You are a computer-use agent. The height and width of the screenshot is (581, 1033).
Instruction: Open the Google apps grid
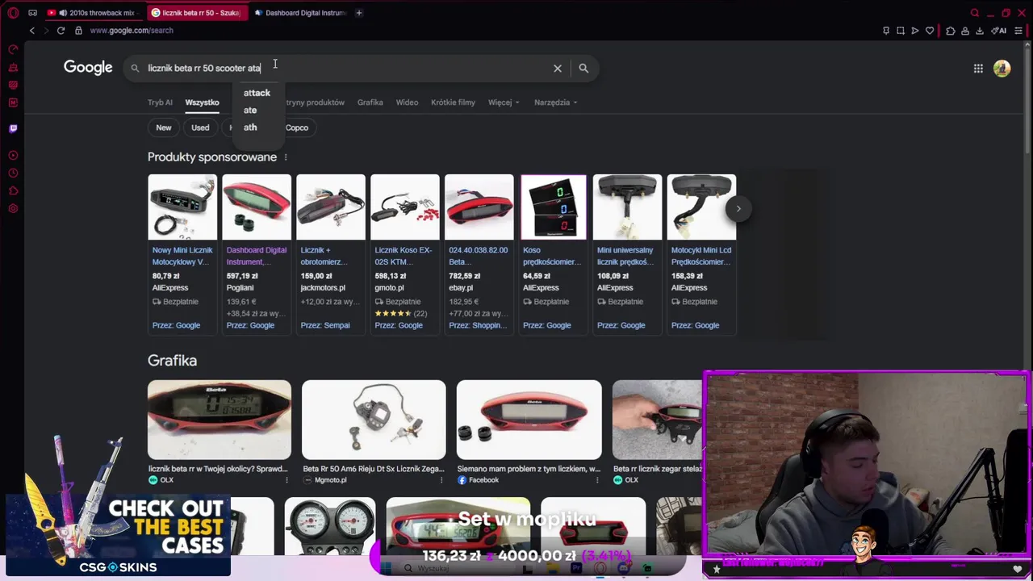point(978,69)
